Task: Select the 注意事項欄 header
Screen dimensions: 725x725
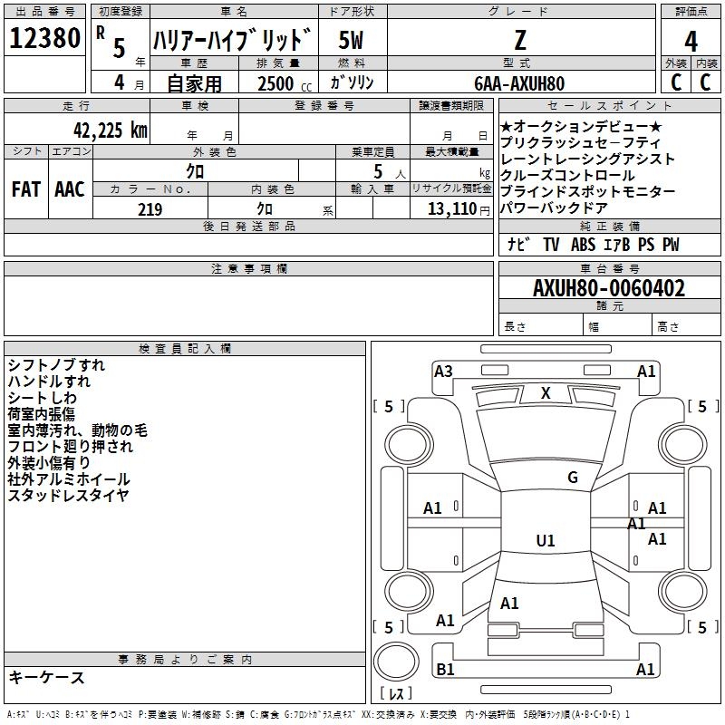Action: [x=248, y=268]
